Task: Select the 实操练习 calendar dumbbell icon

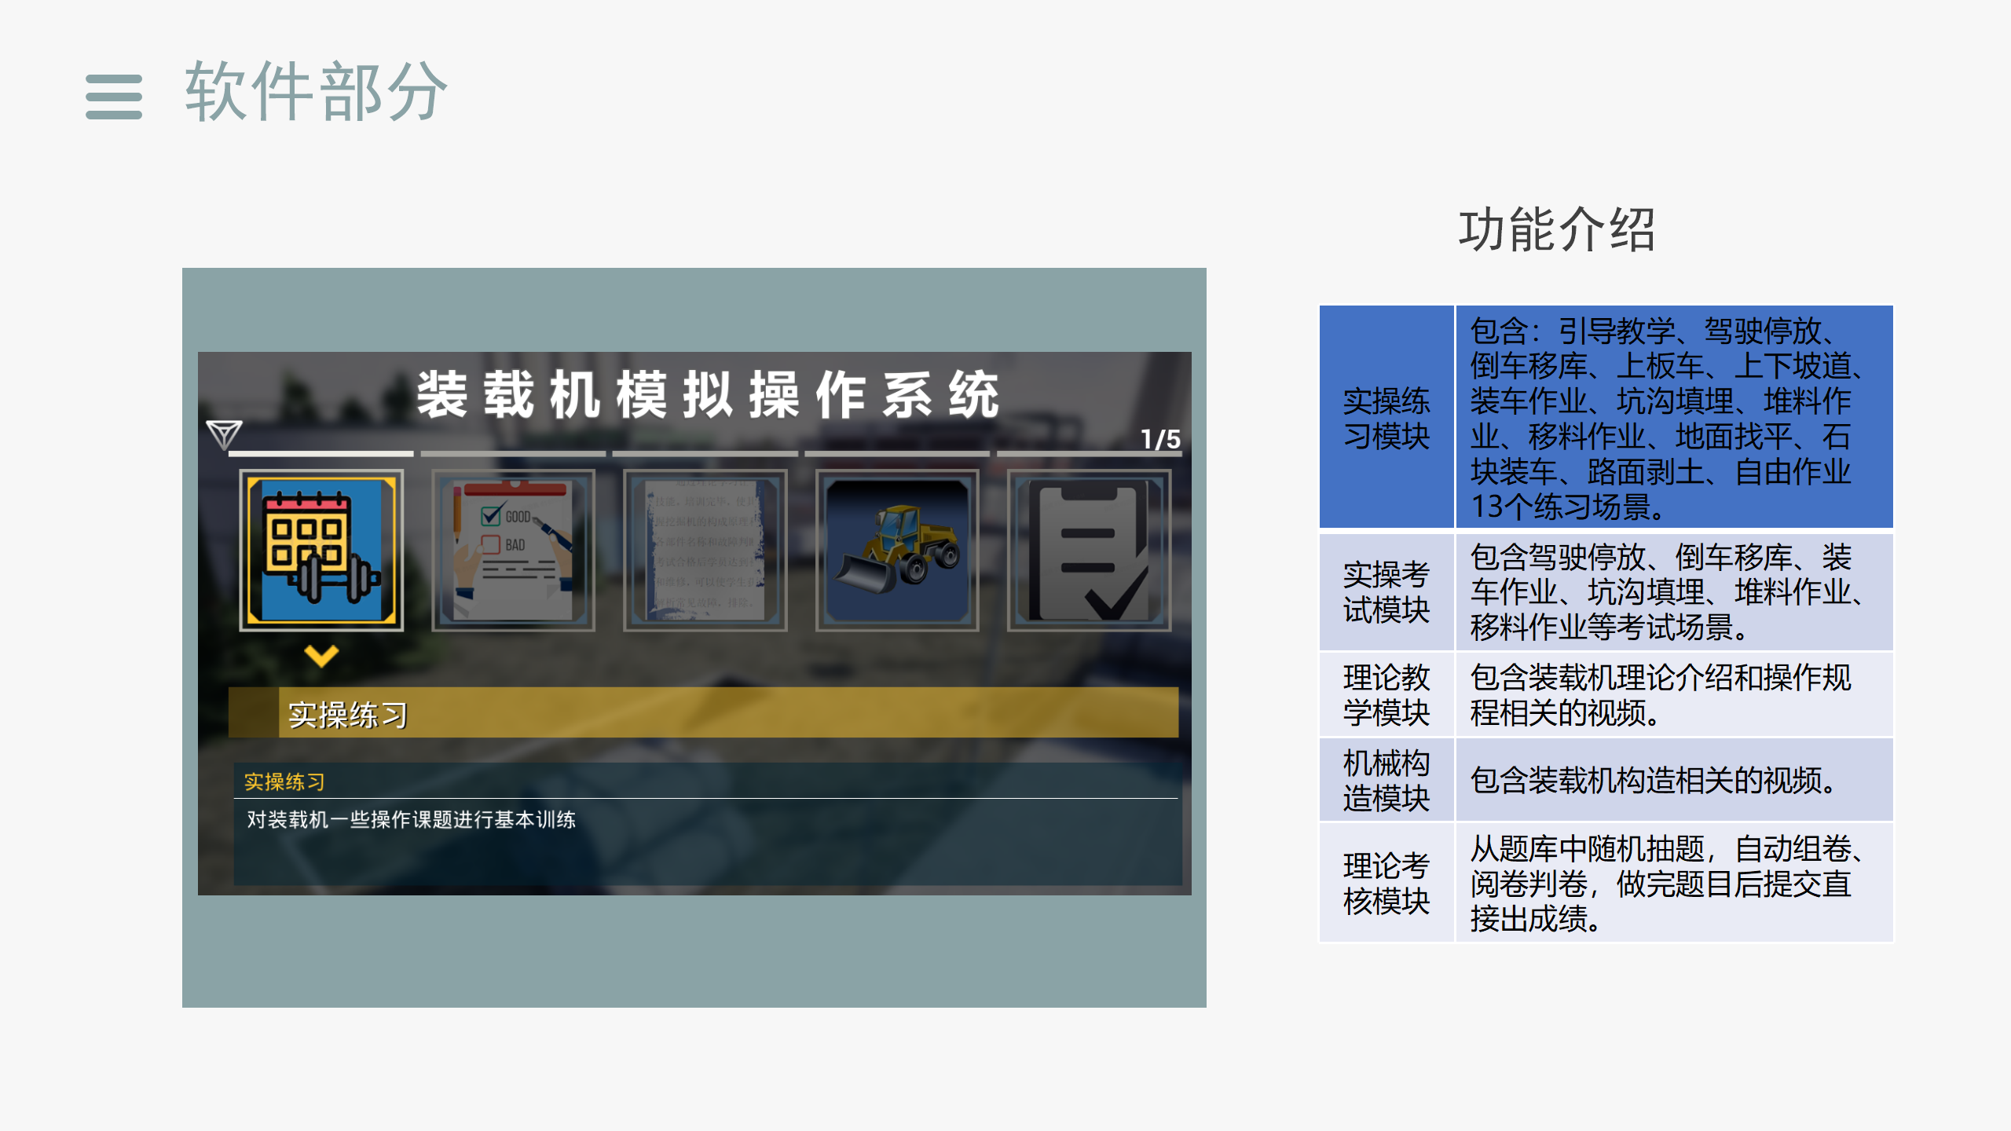Action: coord(321,551)
